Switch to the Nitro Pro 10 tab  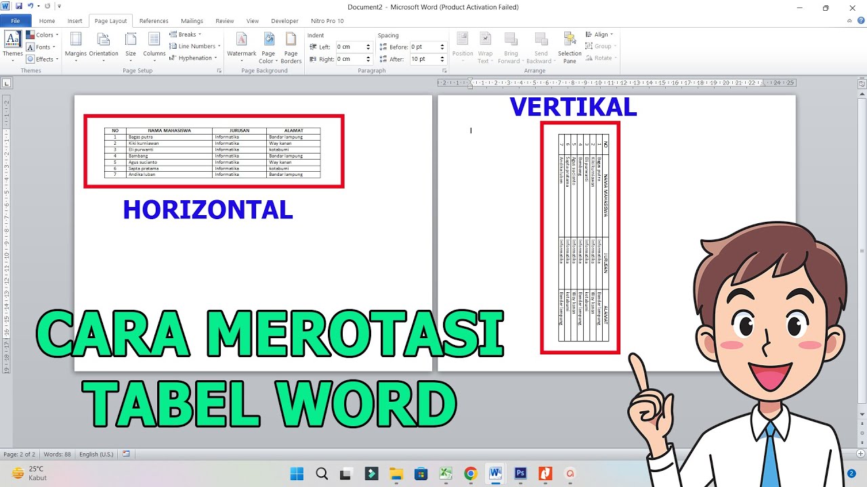coord(327,21)
